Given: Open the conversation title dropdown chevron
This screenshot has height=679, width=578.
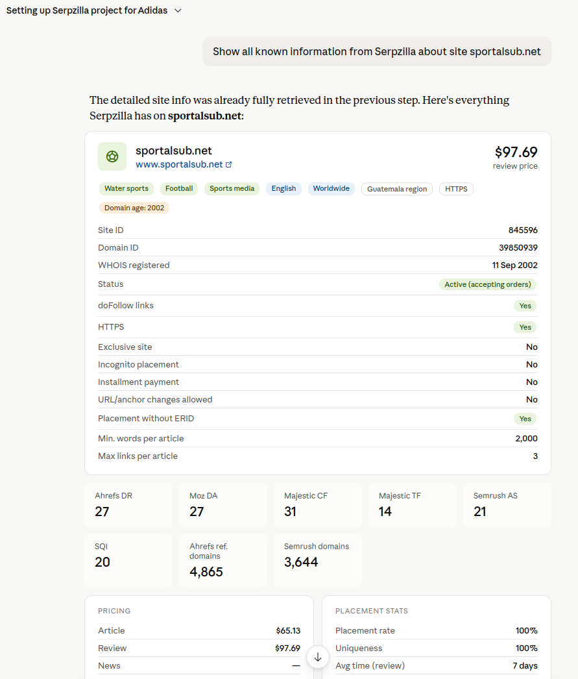Looking at the screenshot, I should 178,11.
